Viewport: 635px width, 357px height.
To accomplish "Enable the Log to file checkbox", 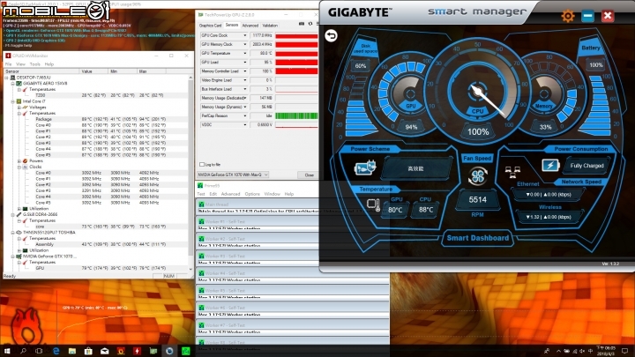I will [202, 164].
